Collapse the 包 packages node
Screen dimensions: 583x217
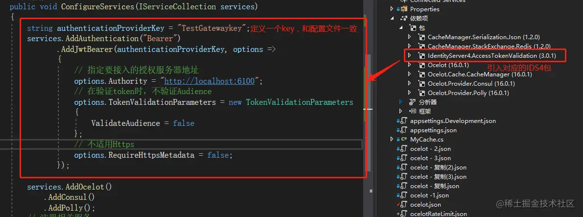401,27
